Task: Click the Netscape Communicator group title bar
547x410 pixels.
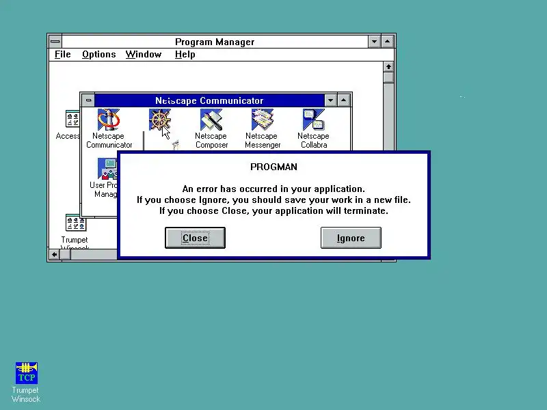Action: (209, 100)
